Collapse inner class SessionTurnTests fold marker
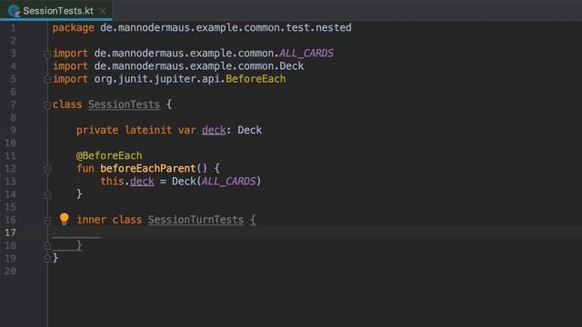 (47, 221)
